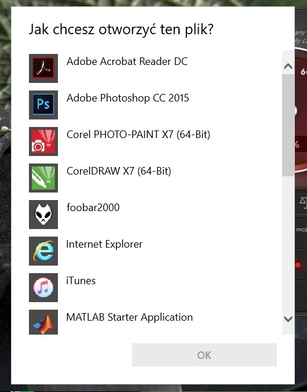Screen dimensions: 307x392
Task: Pick the Corel PHOTO-PAINT X7 camera icon
Action: [x=43, y=141]
